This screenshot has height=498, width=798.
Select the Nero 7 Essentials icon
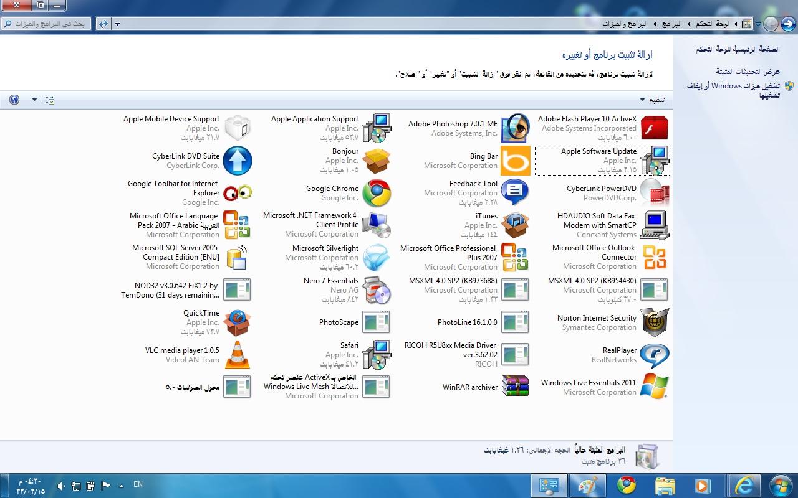pyautogui.click(x=377, y=290)
